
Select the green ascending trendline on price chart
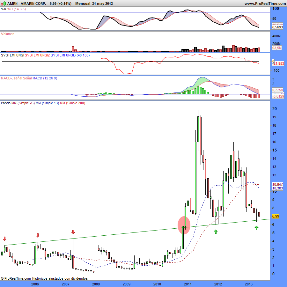pyautogui.click(x=137, y=232)
